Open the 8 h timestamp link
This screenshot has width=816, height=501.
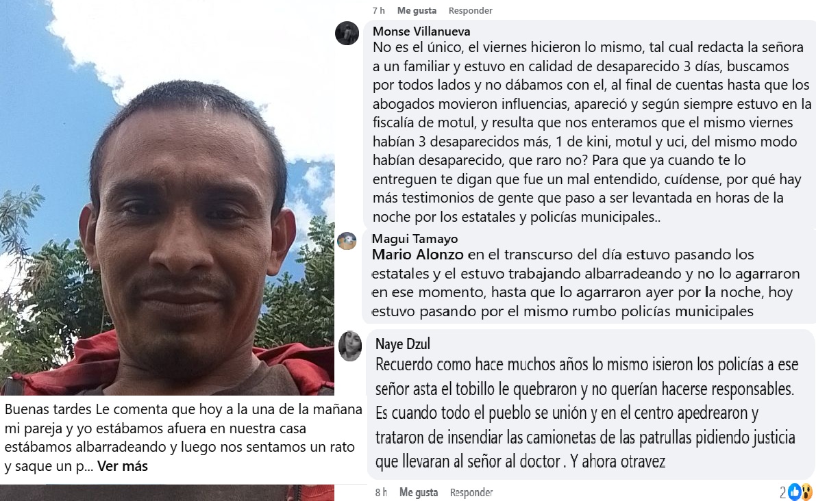(381, 492)
